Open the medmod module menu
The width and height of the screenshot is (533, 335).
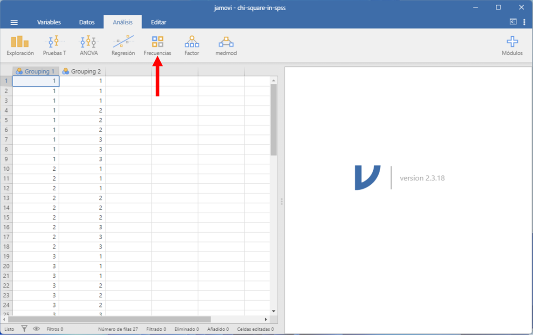(226, 46)
